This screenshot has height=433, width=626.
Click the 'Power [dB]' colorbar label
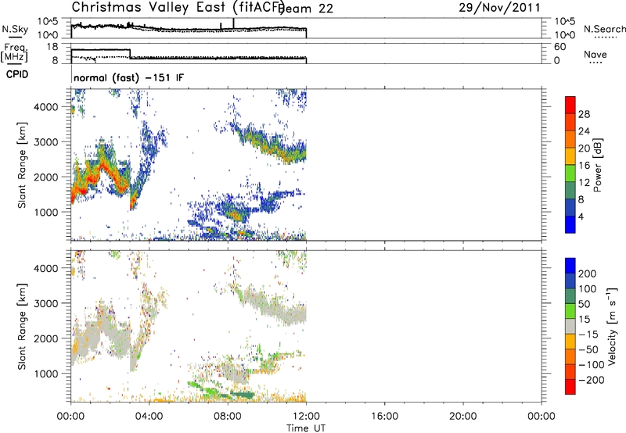(x=598, y=165)
